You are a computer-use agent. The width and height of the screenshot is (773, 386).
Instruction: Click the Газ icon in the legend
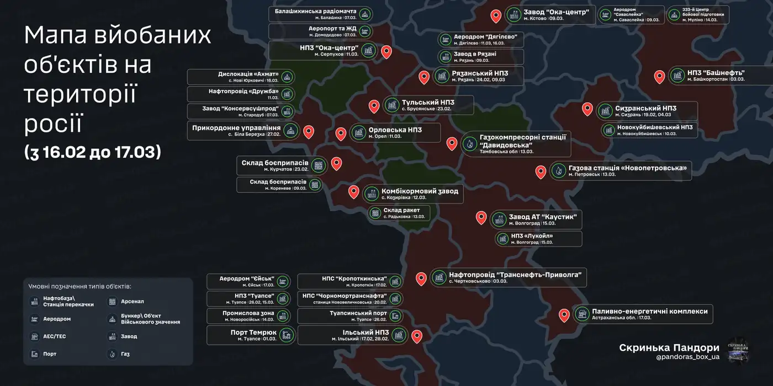click(112, 354)
